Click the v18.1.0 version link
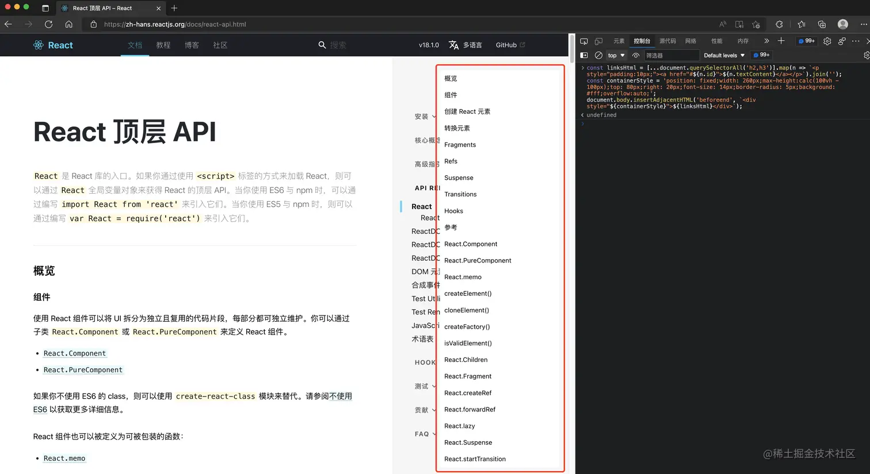Viewport: 870px width, 474px height. (x=429, y=45)
